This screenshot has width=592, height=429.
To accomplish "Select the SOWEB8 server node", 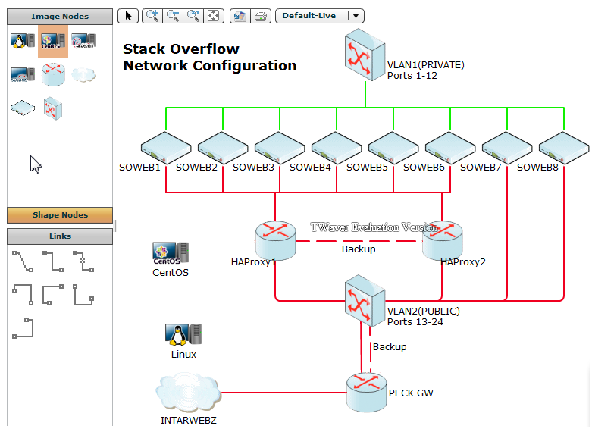I will (564, 148).
